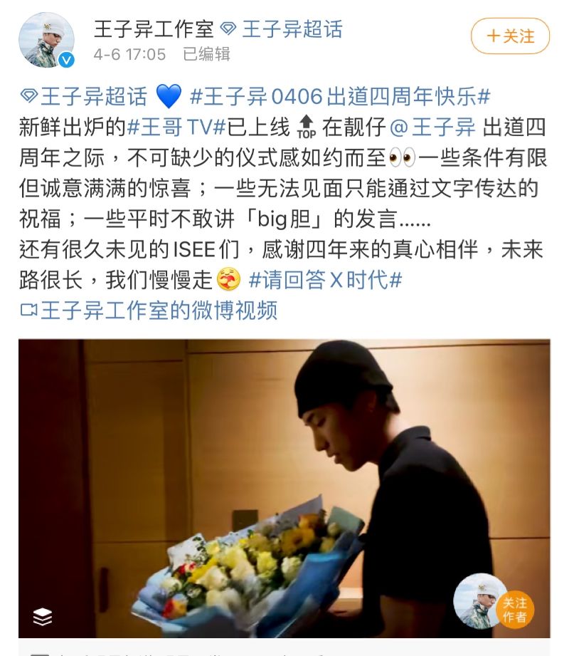Image resolution: width=569 pixels, height=656 pixels.
Task: Tap the diamond icon before 王子异超话 in the post text
Action: coord(29,96)
